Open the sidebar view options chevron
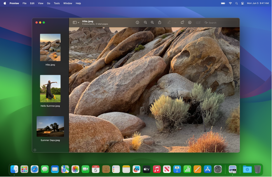 click(78, 22)
